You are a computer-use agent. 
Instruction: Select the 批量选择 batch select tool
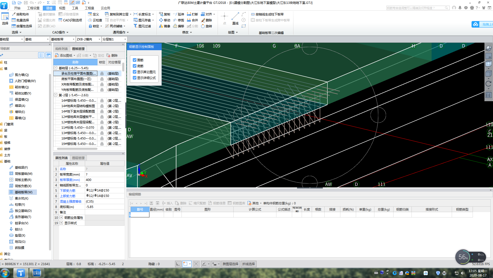pyautogui.click(x=20, y=20)
